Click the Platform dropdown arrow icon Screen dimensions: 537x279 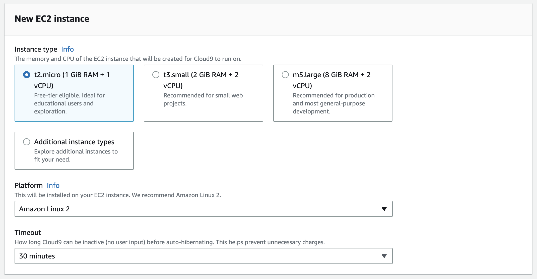(x=384, y=209)
